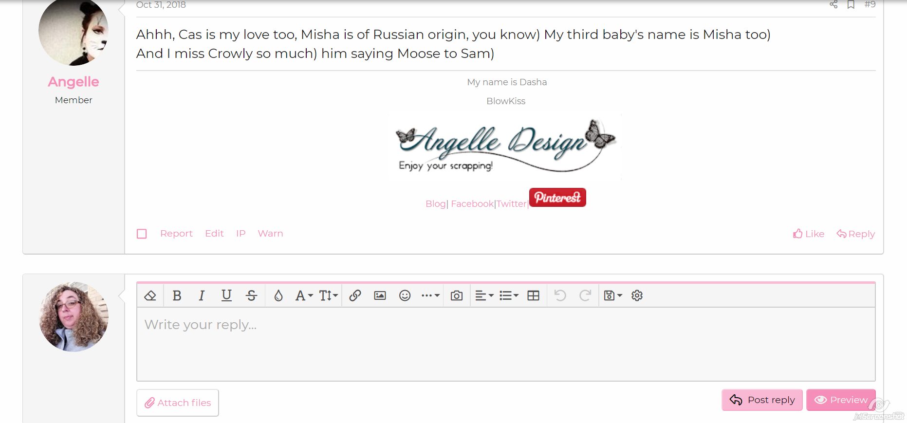This screenshot has height=423, width=907.
Task: Click the insert image icon
Action: [x=380, y=295]
